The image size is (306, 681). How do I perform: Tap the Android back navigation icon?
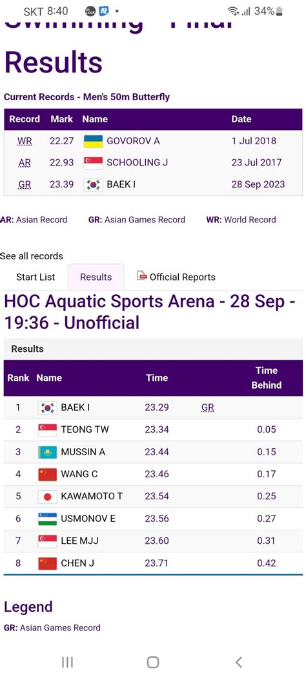(x=238, y=662)
